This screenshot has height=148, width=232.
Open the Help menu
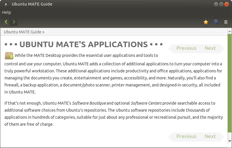[6, 12]
